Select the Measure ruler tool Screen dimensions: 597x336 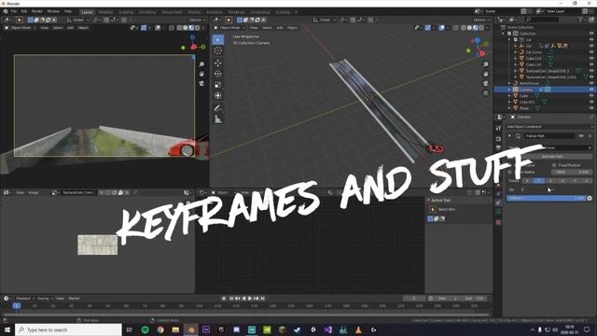(x=218, y=119)
